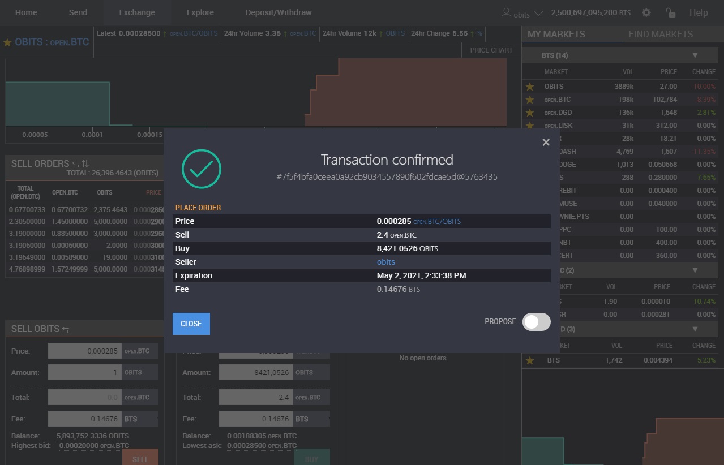Viewport: 724px width, 465px height.
Task: Collapse the BTS (14) market group
Action: [695, 55]
